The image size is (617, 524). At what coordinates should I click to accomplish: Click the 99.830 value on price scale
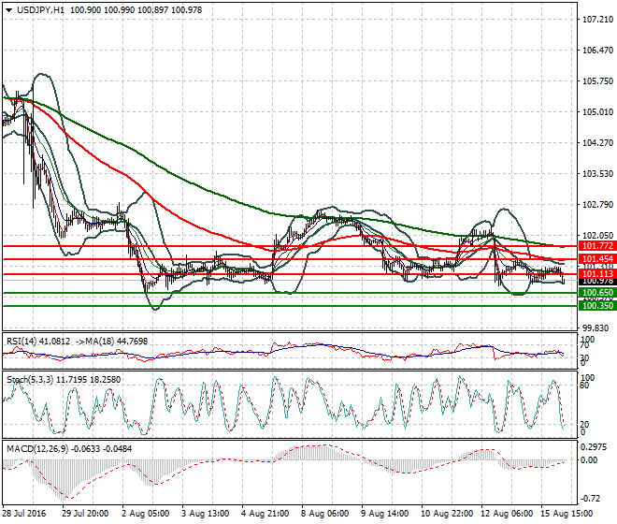click(595, 327)
